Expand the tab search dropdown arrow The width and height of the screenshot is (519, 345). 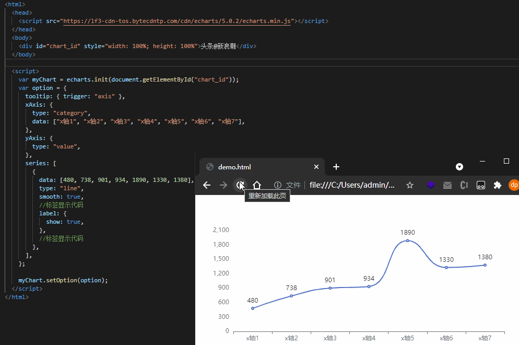click(459, 167)
